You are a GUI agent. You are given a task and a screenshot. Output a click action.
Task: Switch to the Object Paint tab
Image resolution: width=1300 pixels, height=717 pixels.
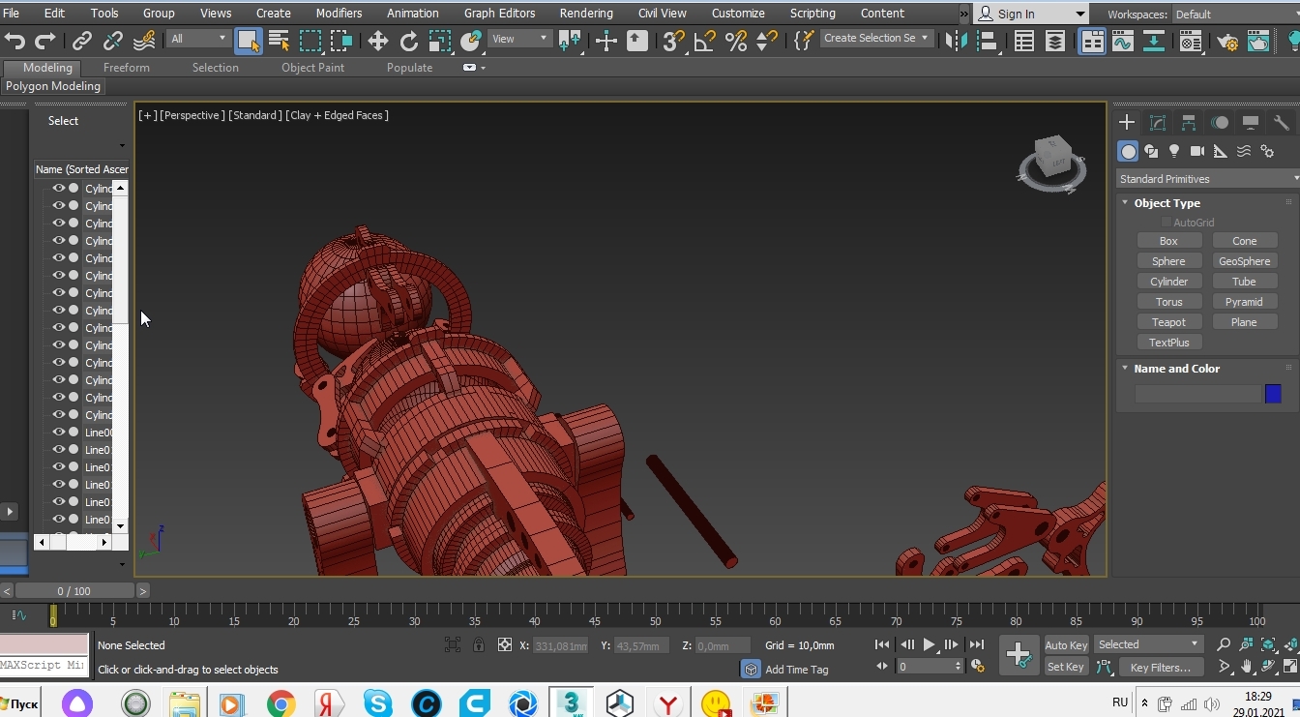[312, 68]
